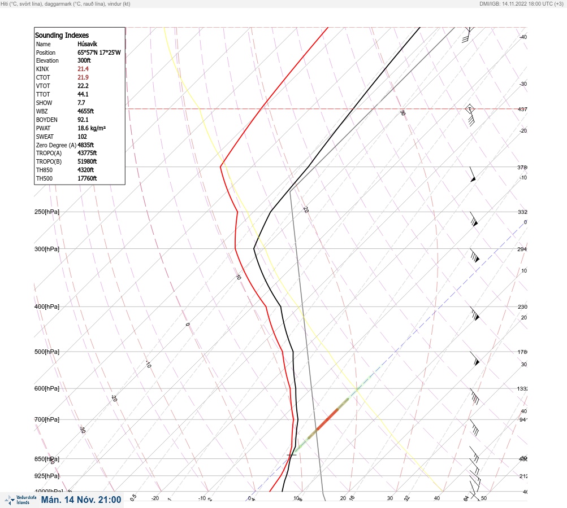Select the KINX value 21.4
The image size is (567, 508).
[83, 69]
